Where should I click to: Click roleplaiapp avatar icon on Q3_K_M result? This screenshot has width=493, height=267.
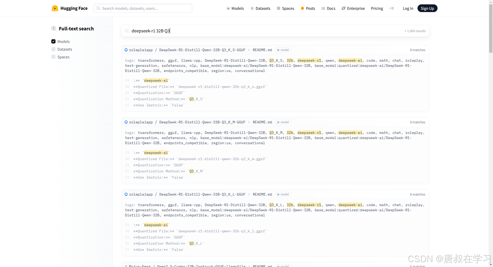126,122
